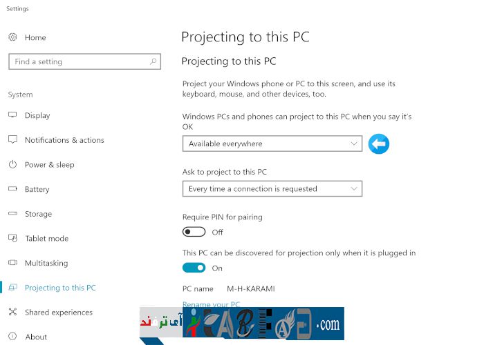Expand the Every time a connection is requested dropdown
484x345 pixels.
coord(272,188)
